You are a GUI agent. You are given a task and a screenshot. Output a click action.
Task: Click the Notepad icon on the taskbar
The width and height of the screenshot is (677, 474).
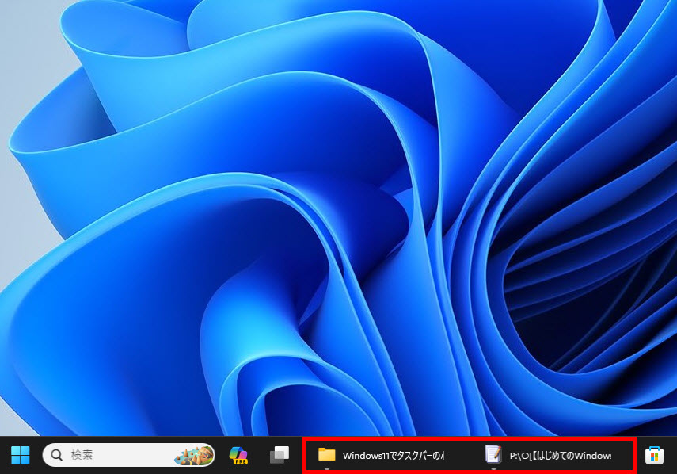click(493, 454)
